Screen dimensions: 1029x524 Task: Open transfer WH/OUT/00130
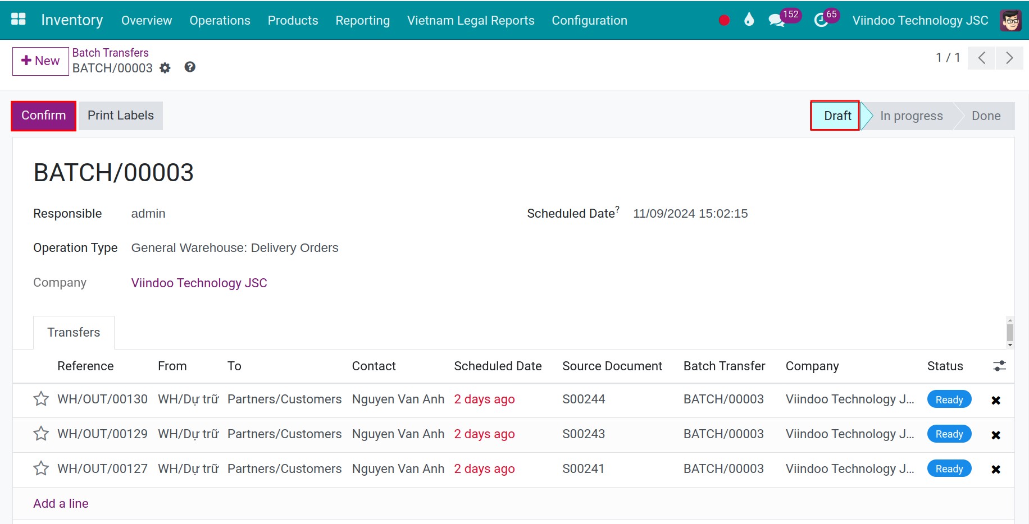(x=102, y=399)
